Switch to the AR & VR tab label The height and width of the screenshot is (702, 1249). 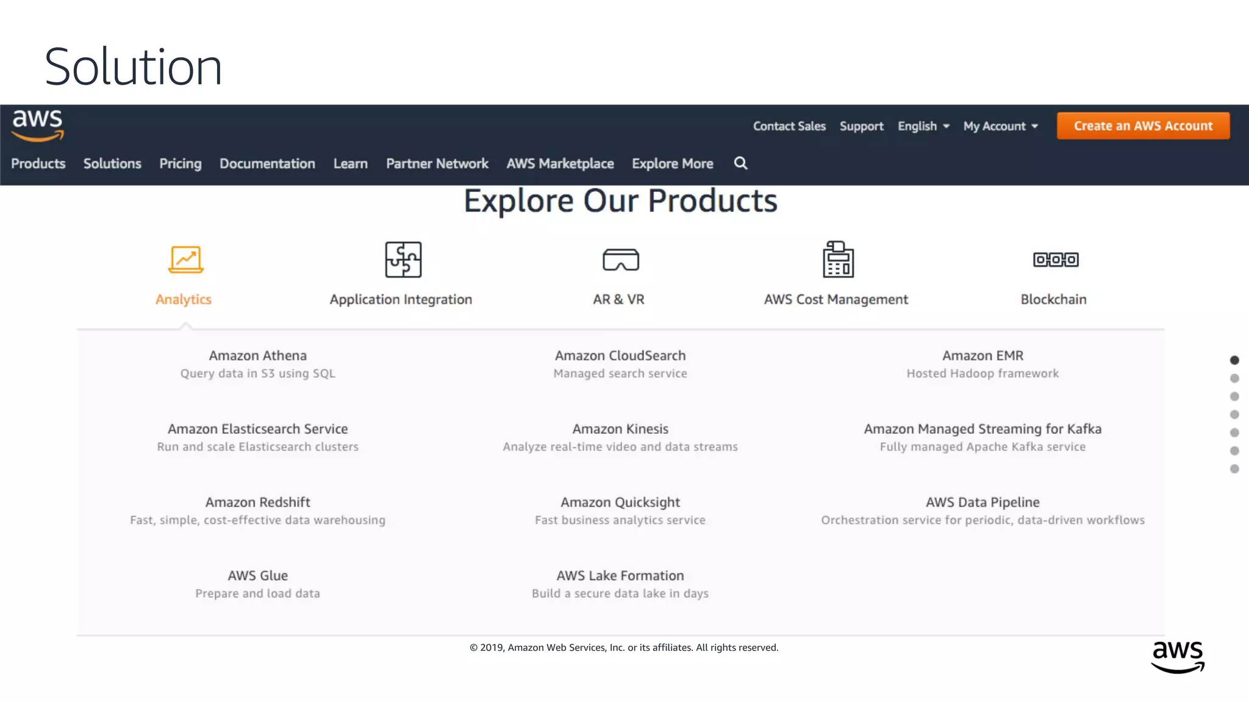(618, 299)
